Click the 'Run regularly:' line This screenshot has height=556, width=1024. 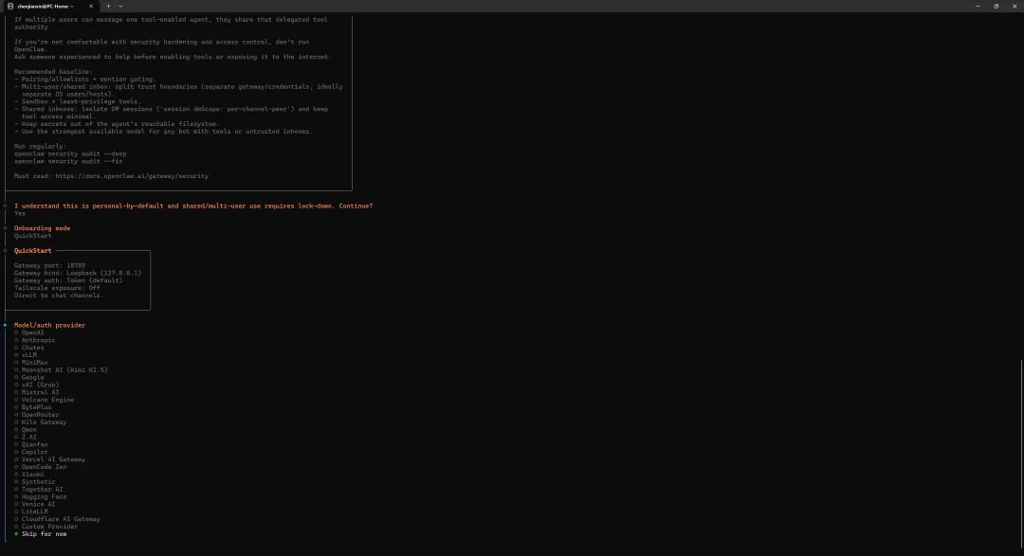point(41,147)
